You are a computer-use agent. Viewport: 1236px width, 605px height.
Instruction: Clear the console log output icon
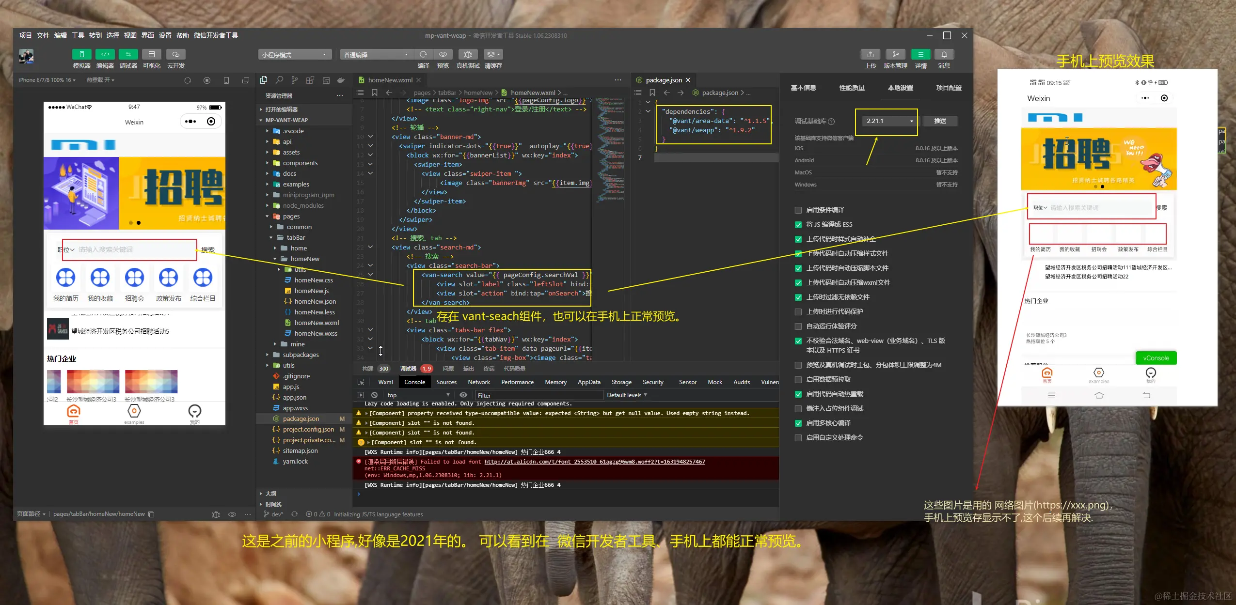(x=374, y=395)
